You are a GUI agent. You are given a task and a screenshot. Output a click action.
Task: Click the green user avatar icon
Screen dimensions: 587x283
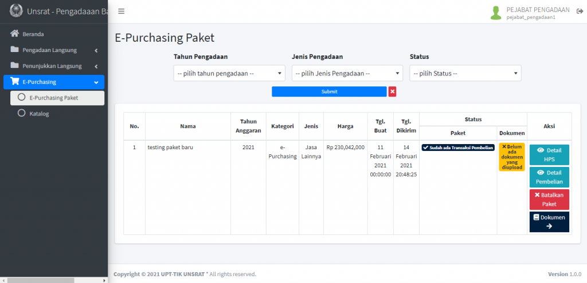click(496, 13)
